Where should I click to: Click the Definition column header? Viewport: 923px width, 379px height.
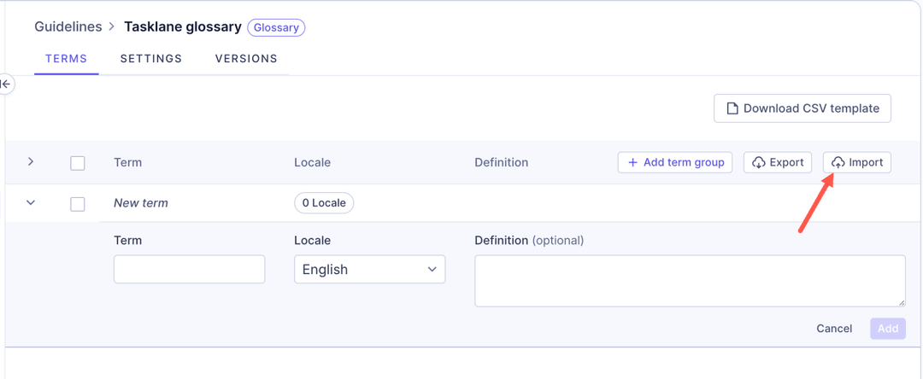[x=502, y=162]
